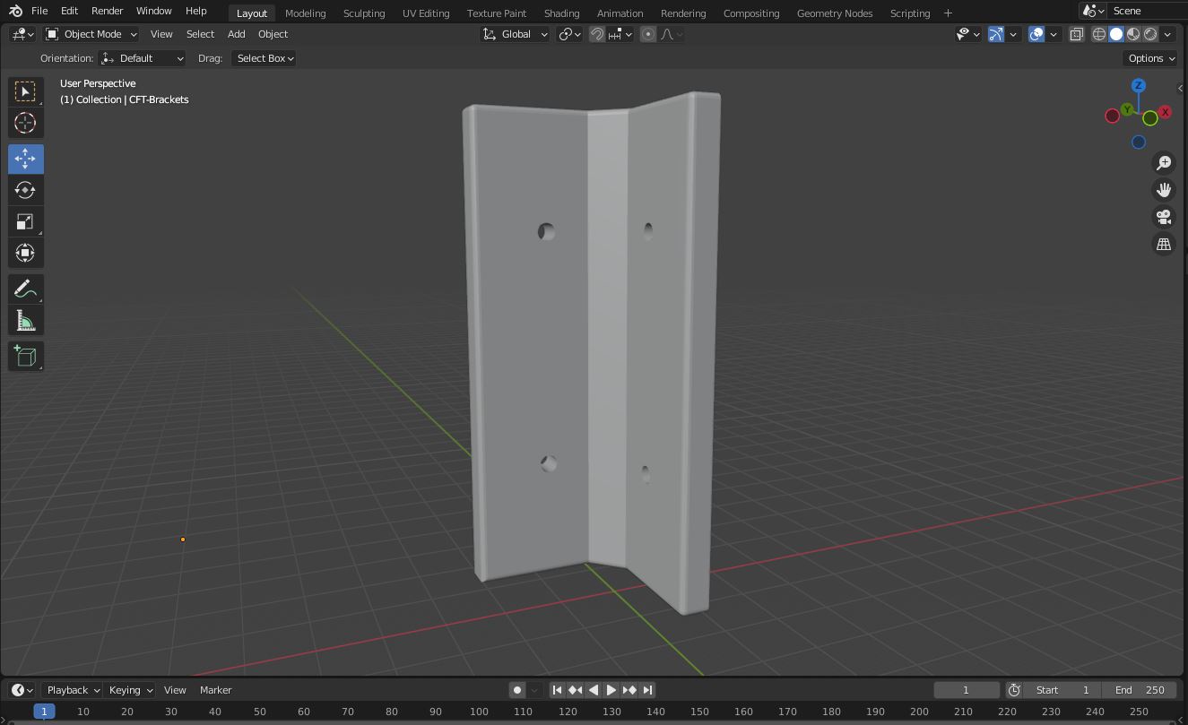Toggle viewport gizmos display
The height and width of the screenshot is (725, 1188).
tap(996, 34)
